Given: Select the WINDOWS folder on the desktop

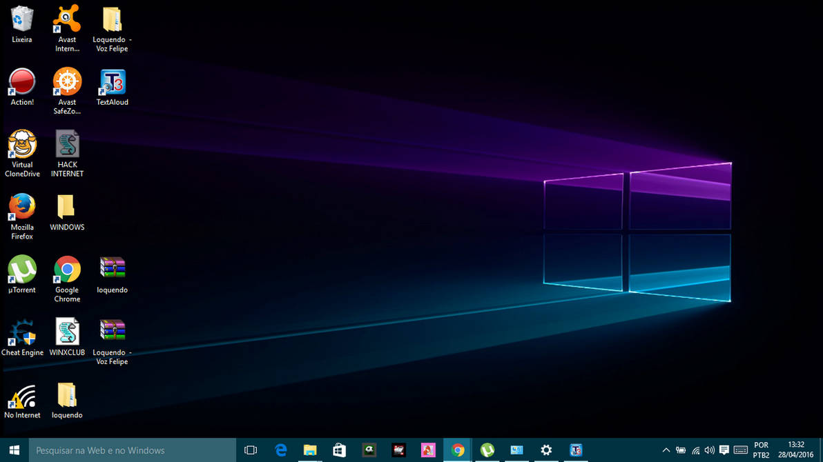Looking at the screenshot, I should click(67, 212).
